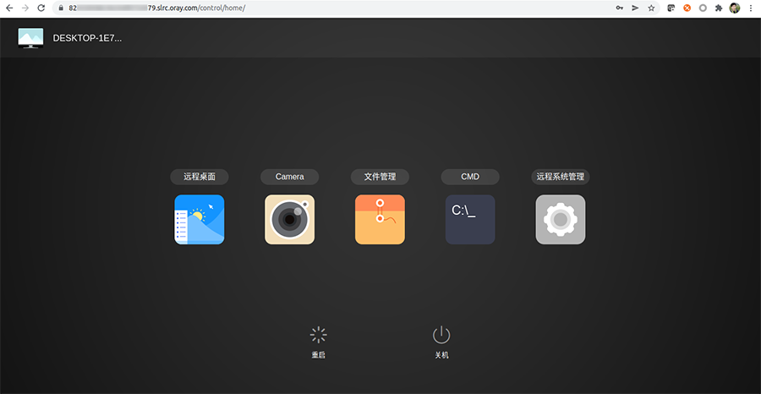Viewport: 761px width, 394px height.
Task: Click the DESKTOP-1E7 monitor icon
Action: 30,38
